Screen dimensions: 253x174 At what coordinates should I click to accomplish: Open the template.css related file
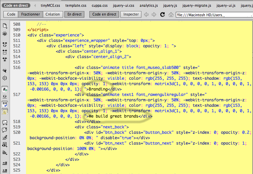click(76, 5)
